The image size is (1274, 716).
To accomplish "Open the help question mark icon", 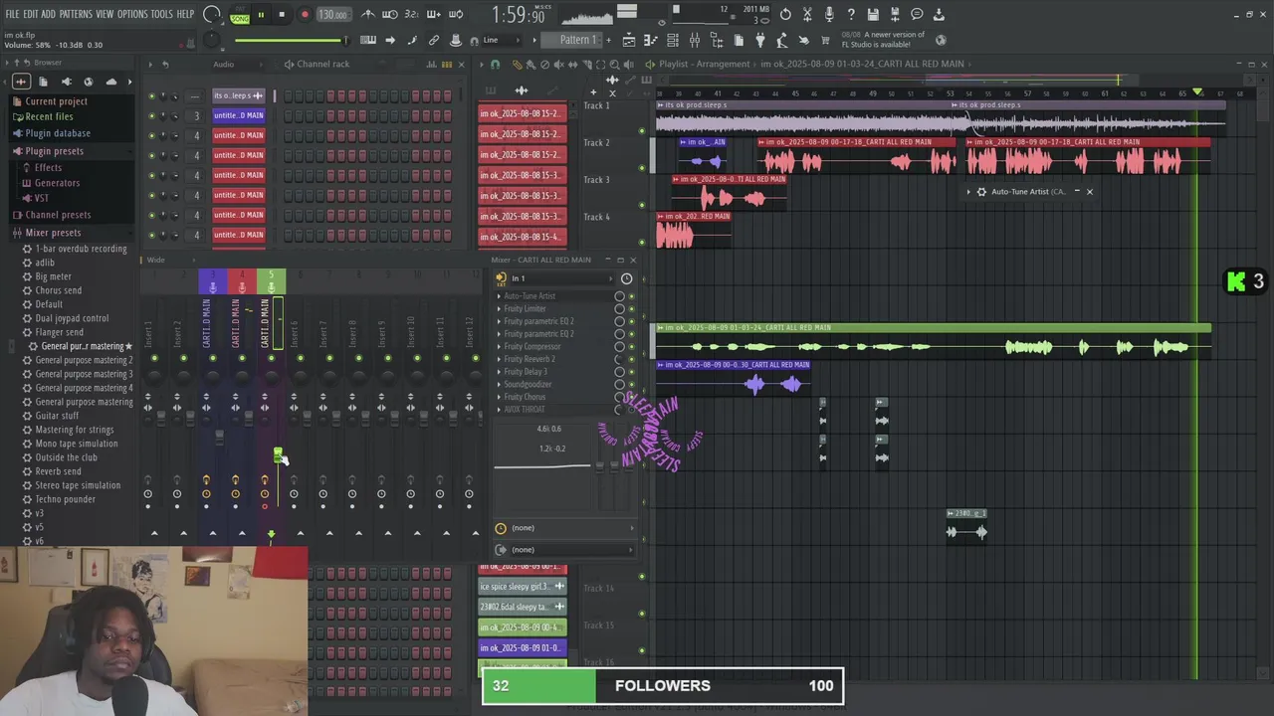I will tap(851, 14).
